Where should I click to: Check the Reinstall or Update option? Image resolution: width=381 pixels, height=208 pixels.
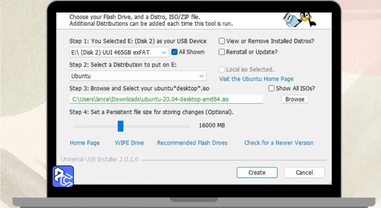(221, 52)
